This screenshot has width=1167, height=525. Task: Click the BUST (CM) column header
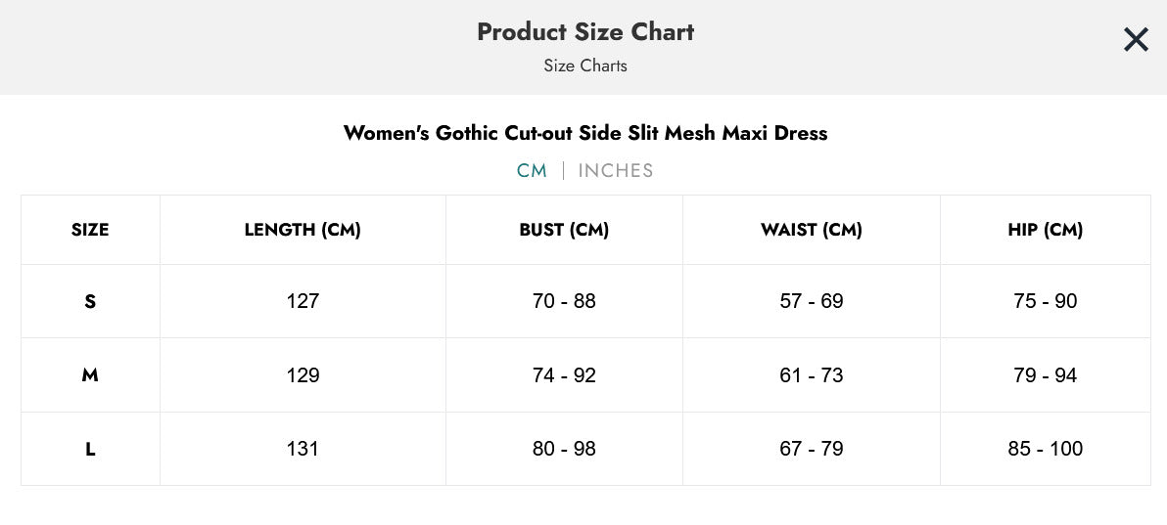click(564, 230)
